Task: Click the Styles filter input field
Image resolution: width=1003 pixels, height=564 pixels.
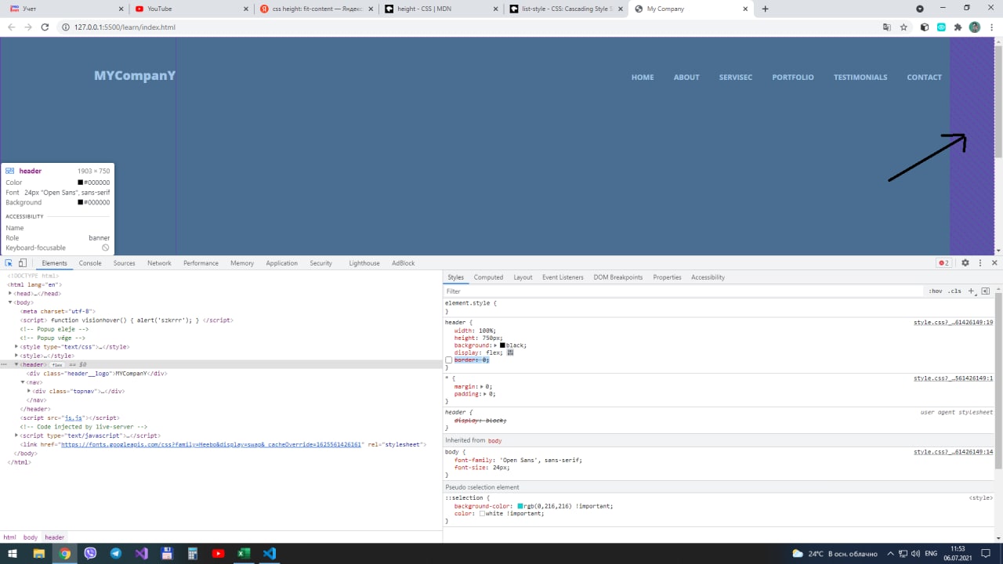Action: point(683,291)
